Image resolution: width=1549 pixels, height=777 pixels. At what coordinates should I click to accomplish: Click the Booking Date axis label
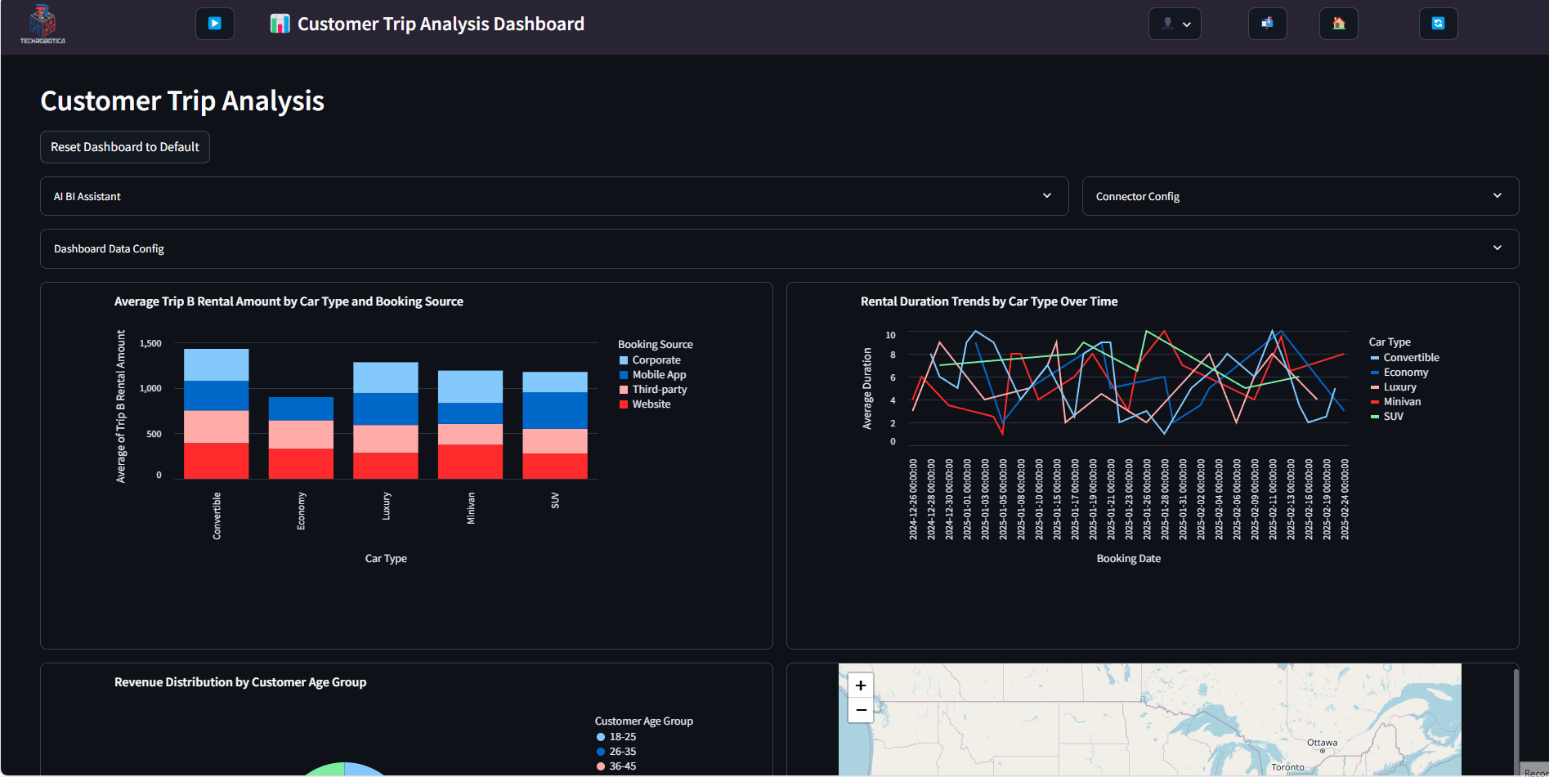click(x=1128, y=559)
